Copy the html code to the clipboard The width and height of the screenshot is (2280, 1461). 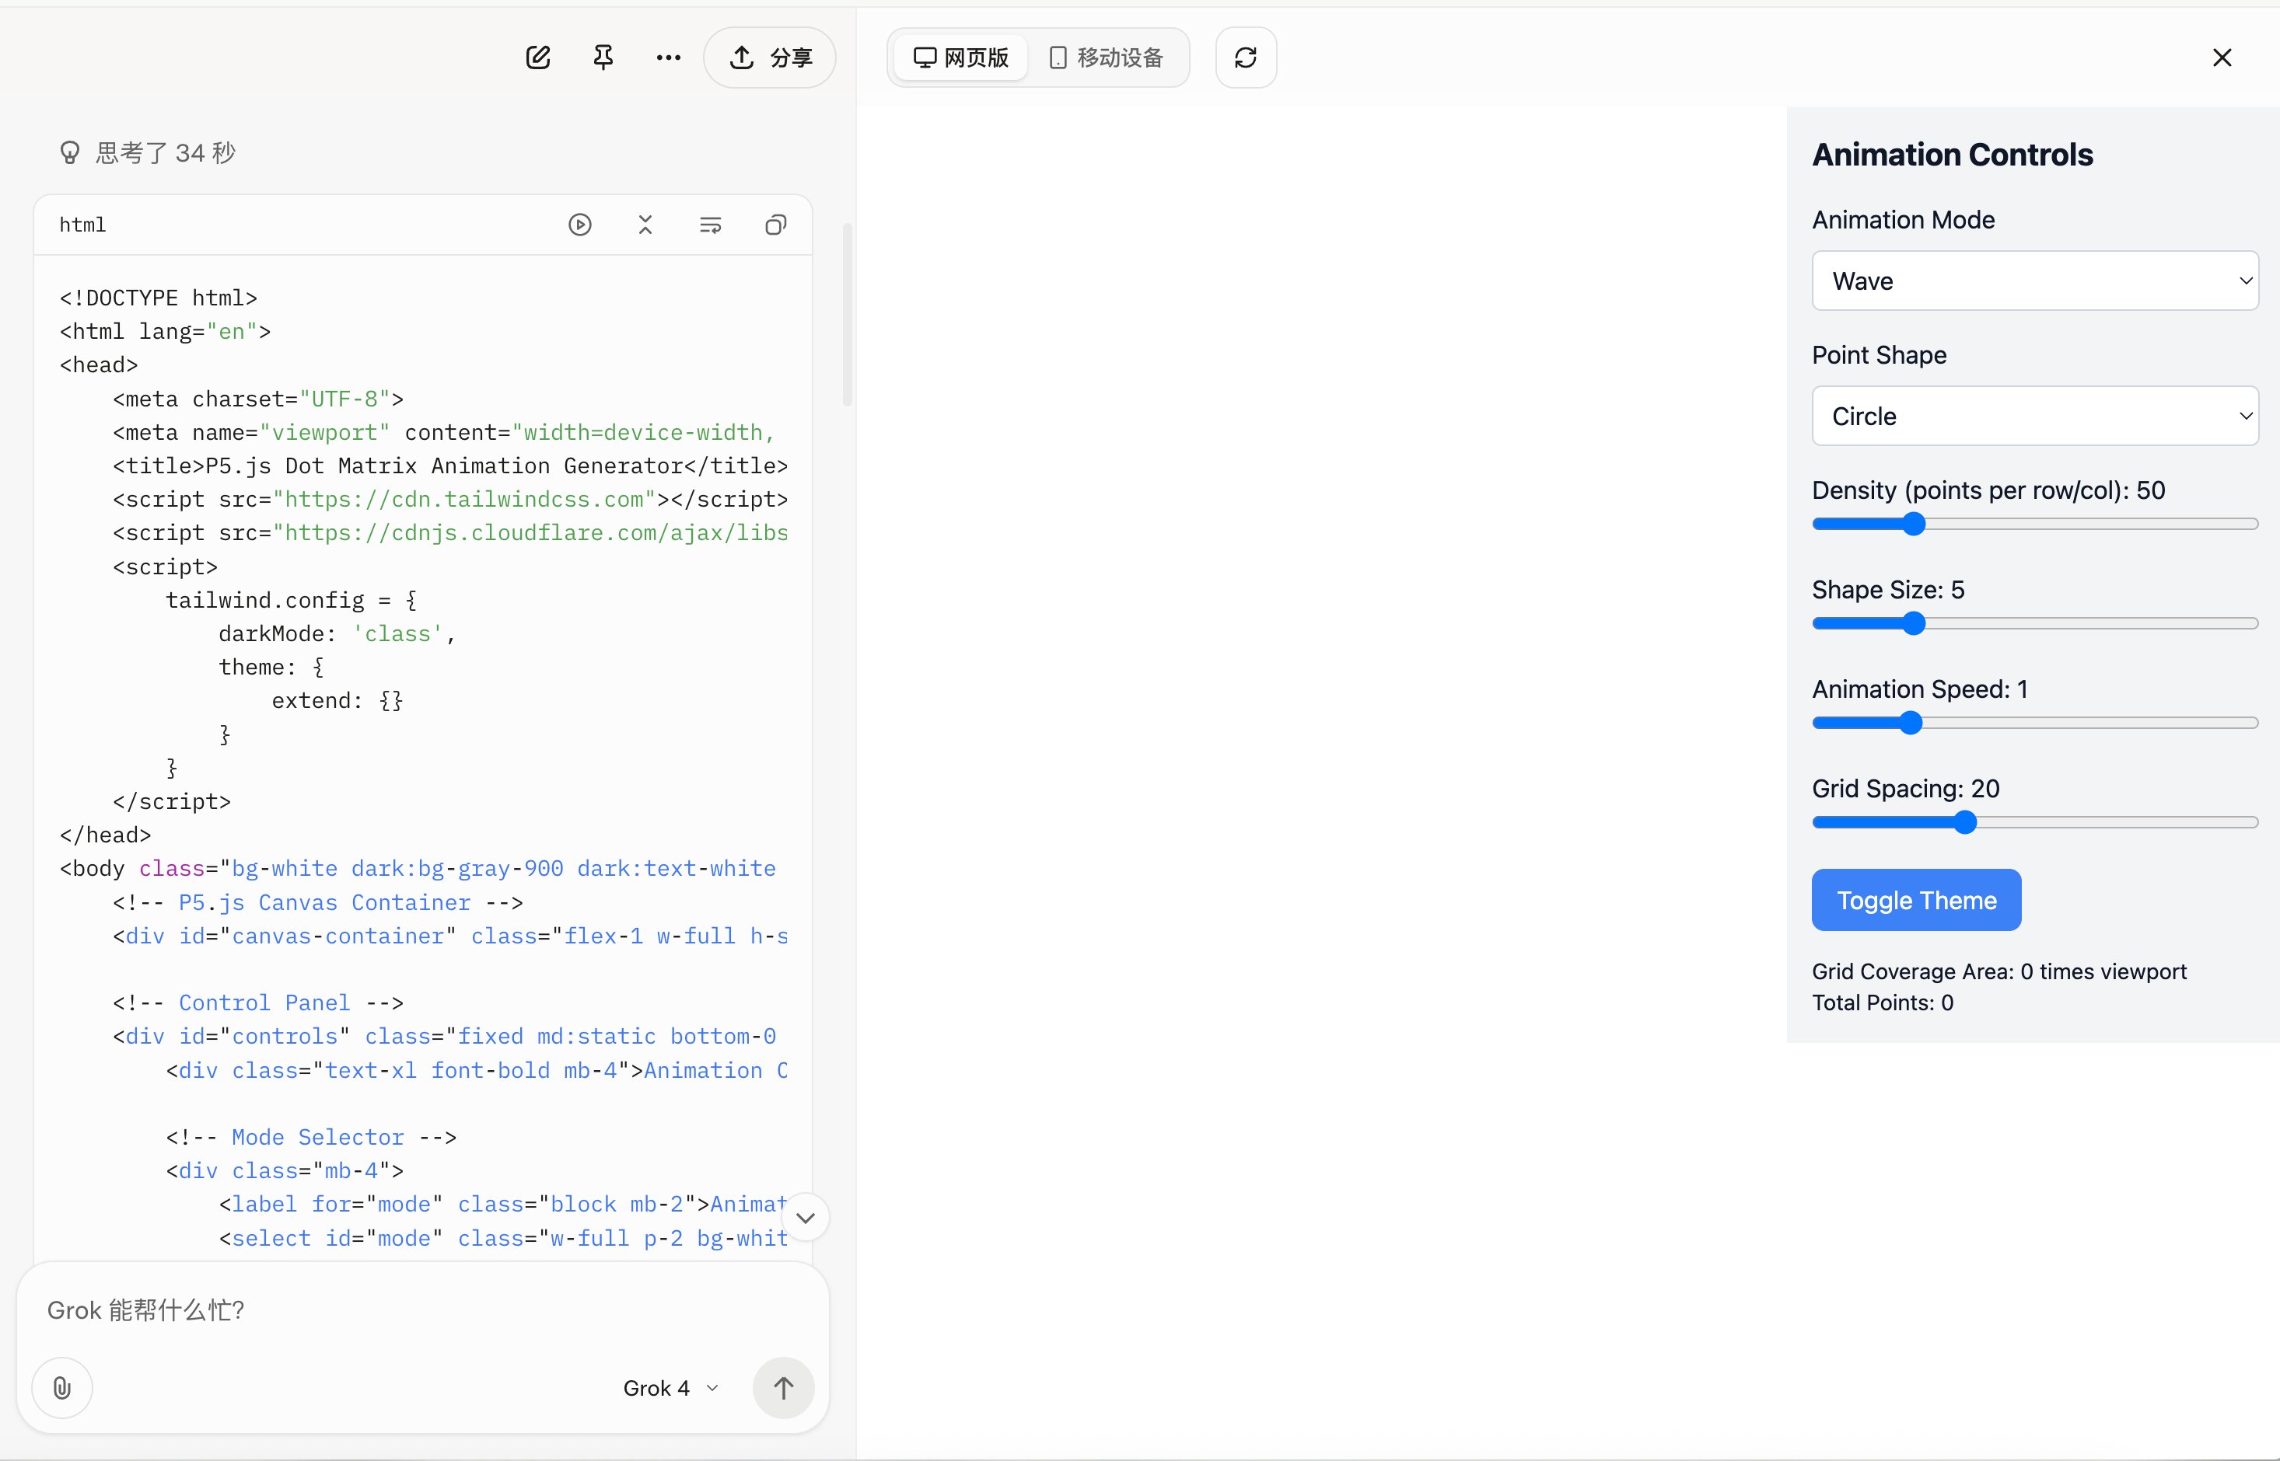[x=775, y=225]
